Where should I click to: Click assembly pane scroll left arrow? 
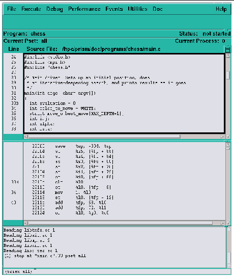[x=26, y=223]
